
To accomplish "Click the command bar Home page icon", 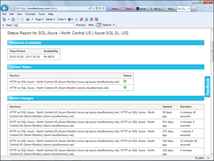I will pyautogui.click(x=4, y=19).
